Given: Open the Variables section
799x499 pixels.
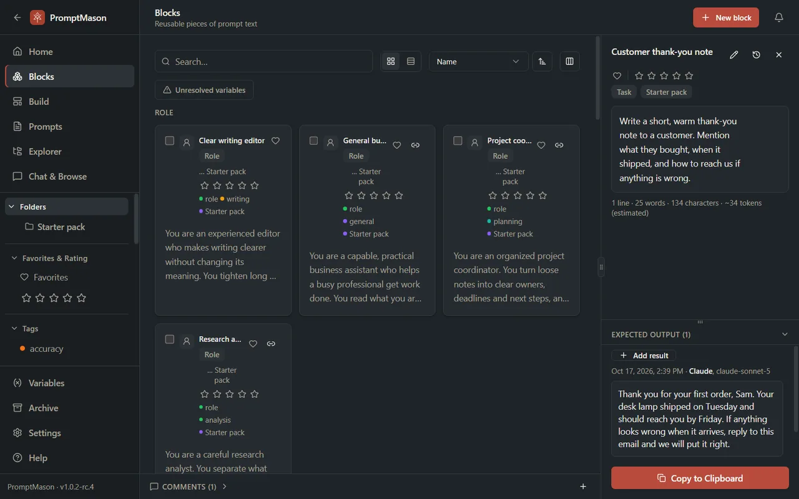Looking at the screenshot, I should pos(69,383).
